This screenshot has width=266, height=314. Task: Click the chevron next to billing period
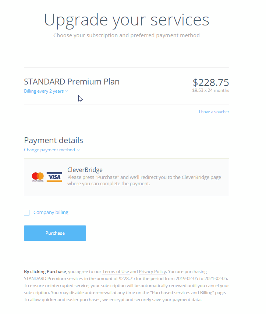click(66, 91)
